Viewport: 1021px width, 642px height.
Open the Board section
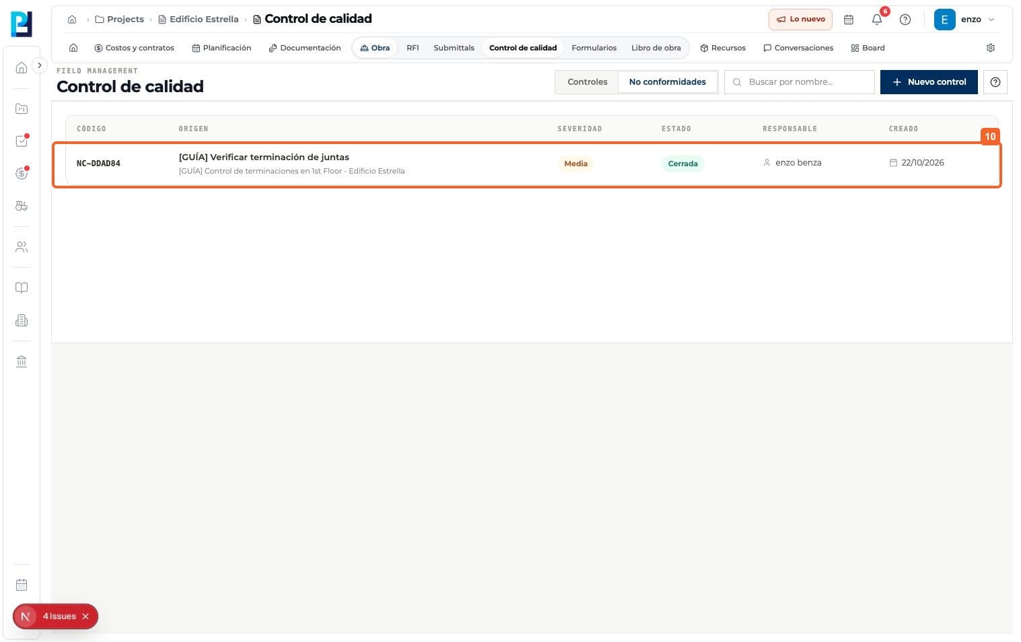click(868, 48)
